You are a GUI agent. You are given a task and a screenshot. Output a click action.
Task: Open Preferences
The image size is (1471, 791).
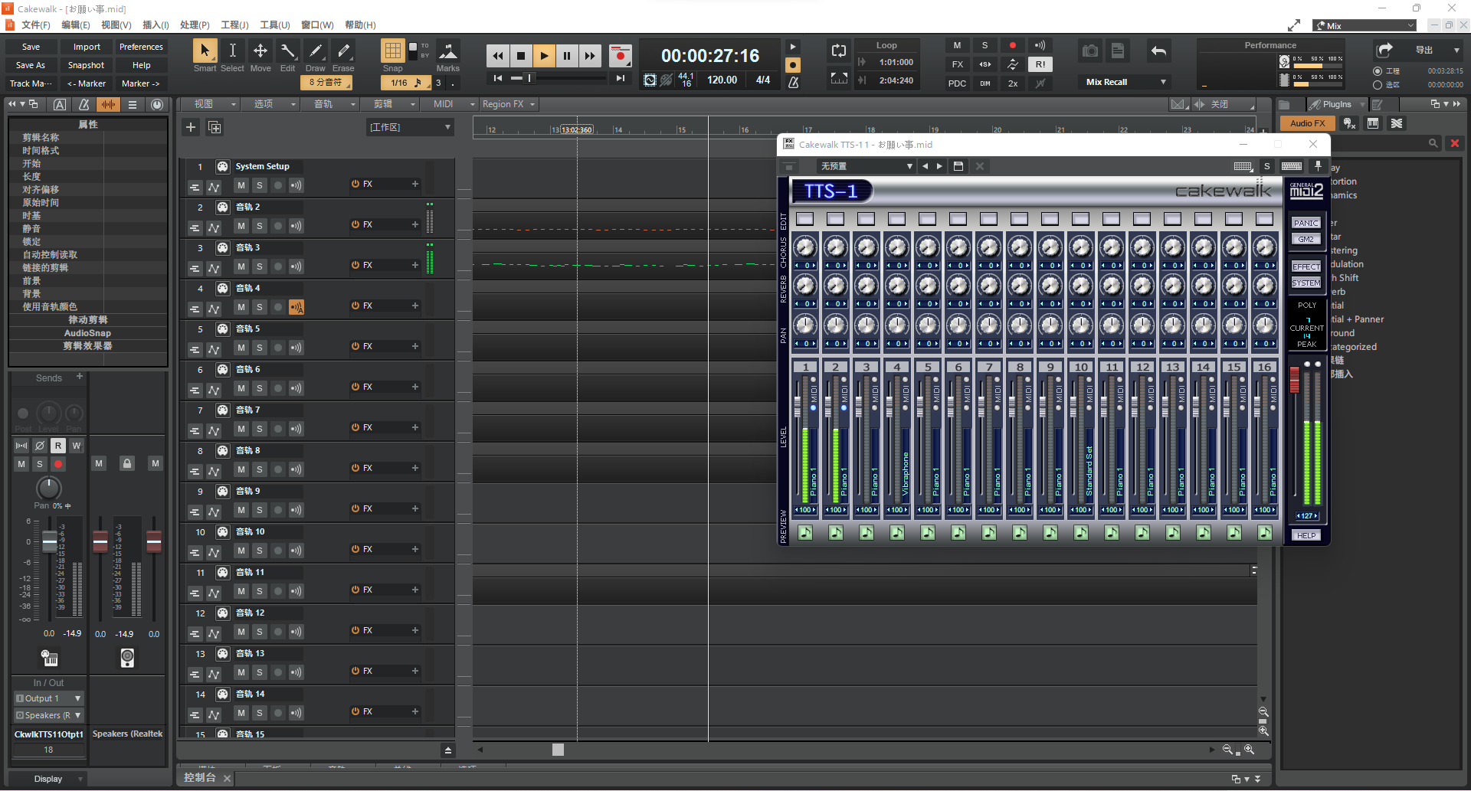141,47
